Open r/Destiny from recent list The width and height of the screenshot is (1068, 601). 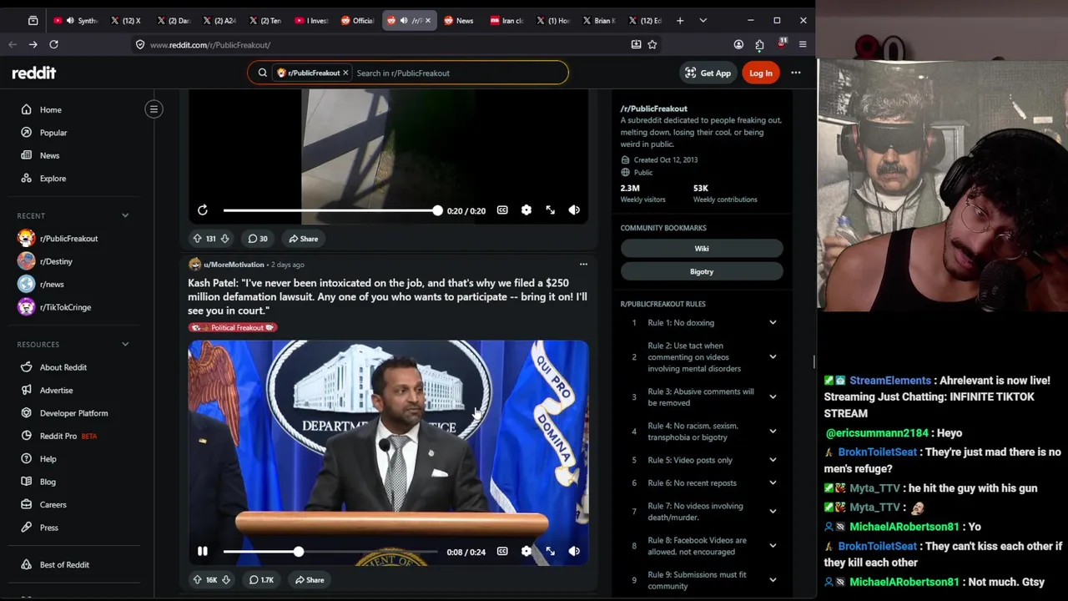56,261
